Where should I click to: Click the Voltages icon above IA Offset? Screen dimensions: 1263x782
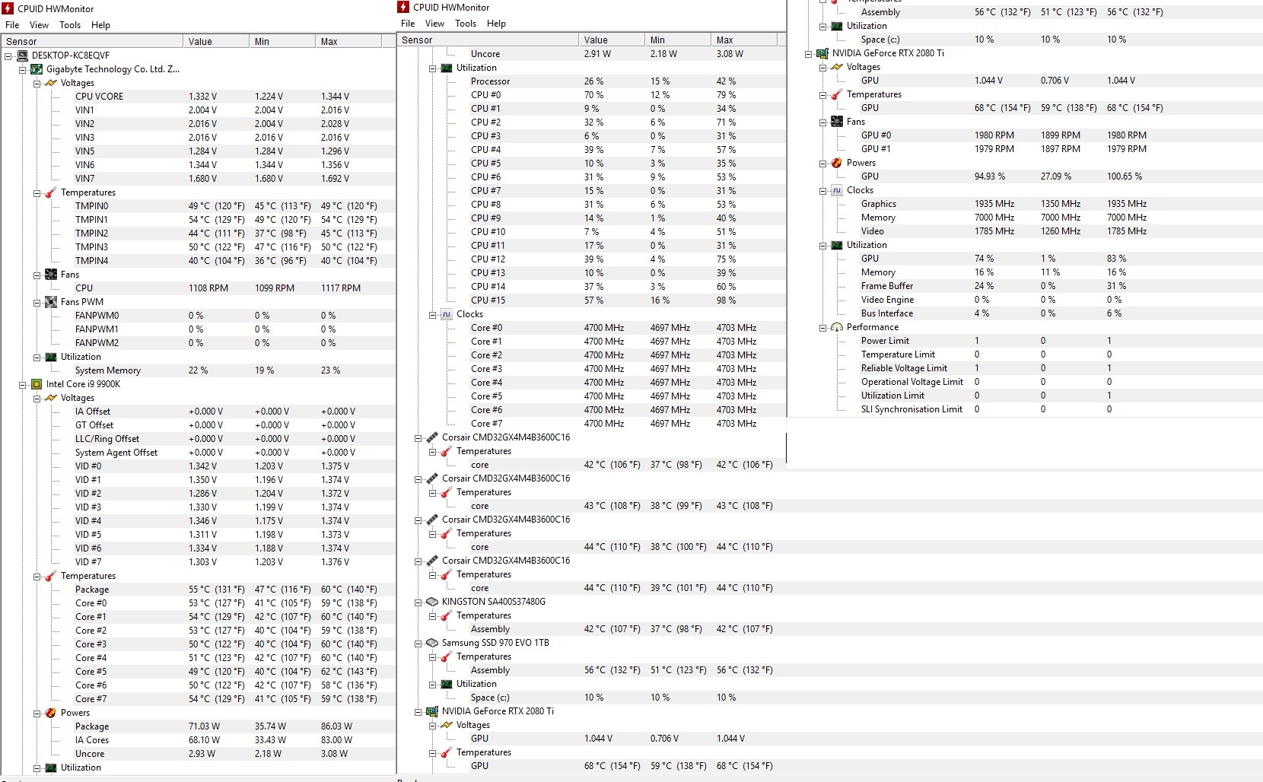51,398
